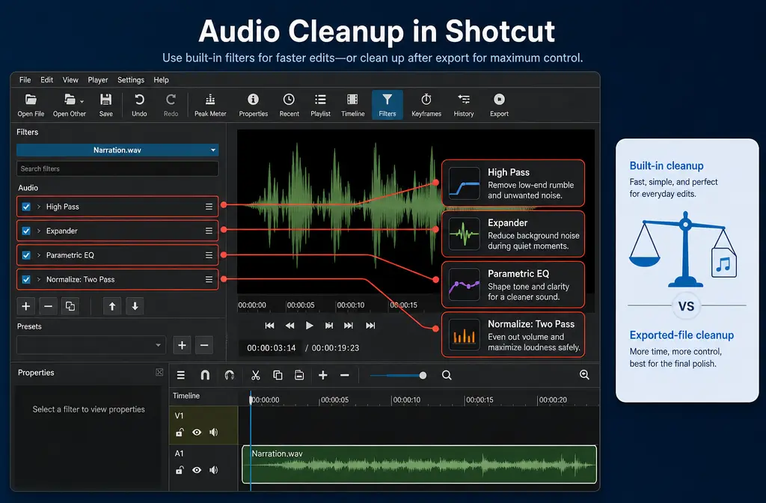Toggle V1 track lock
766x503 pixels.
(180, 432)
